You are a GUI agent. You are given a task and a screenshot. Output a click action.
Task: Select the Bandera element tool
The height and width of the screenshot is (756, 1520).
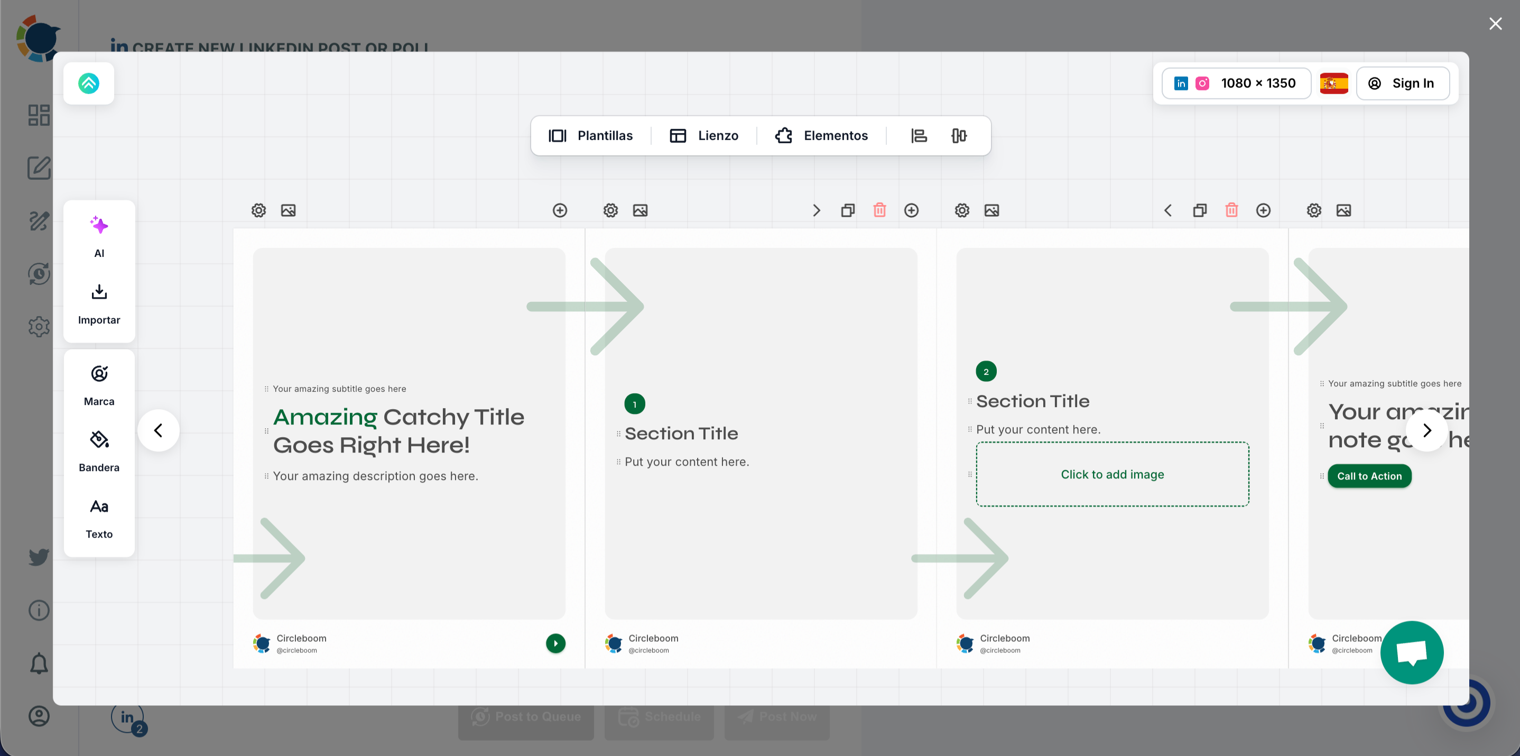click(x=98, y=450)
